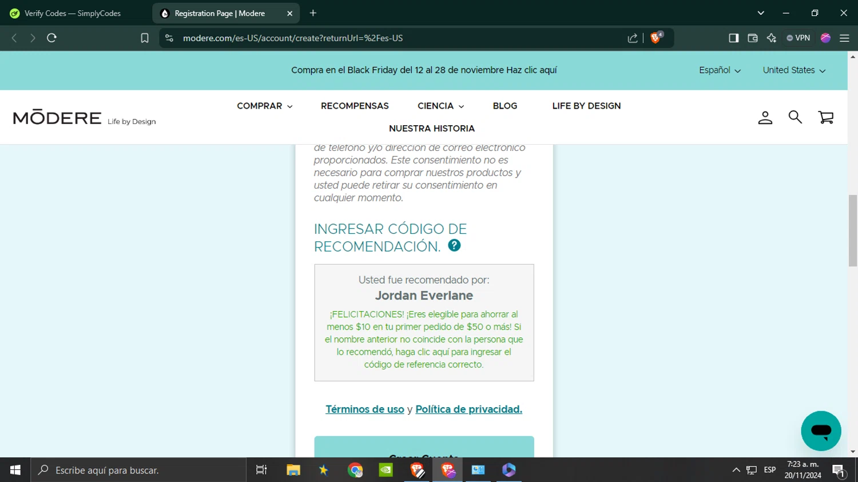This screenshot has width=858, height=482.
Task: Click the VPN button
Action: (x=799, y=38)
